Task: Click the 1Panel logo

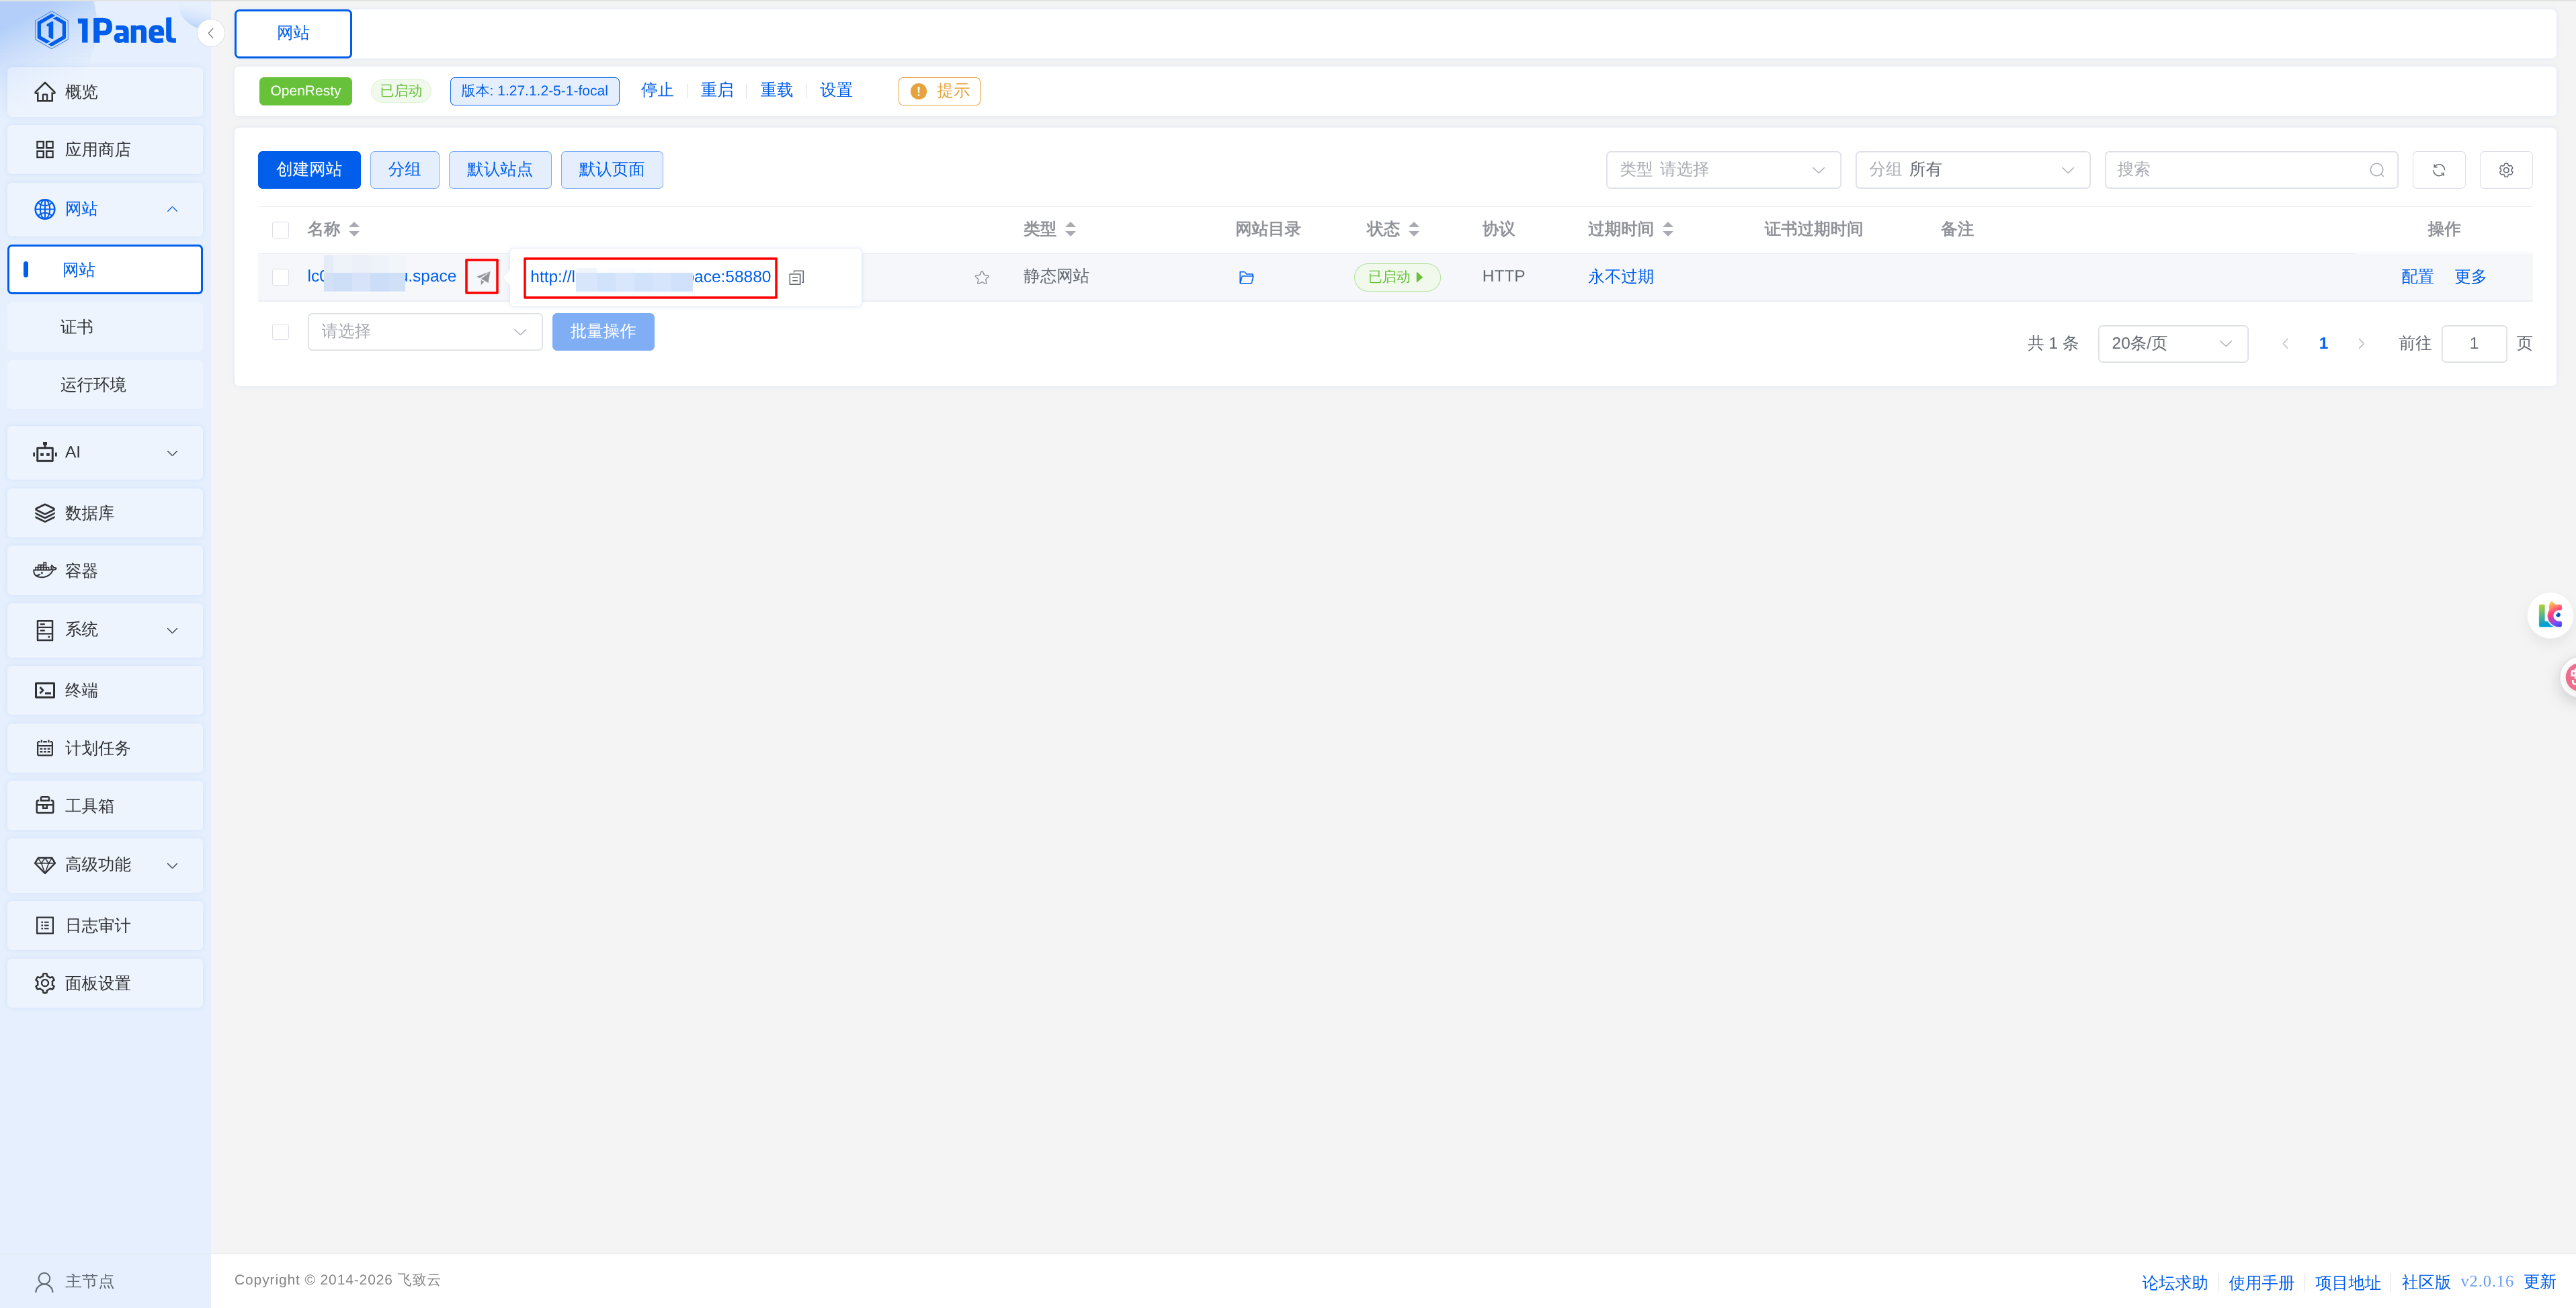Action: pyautogui.click(x=105, y=31)
